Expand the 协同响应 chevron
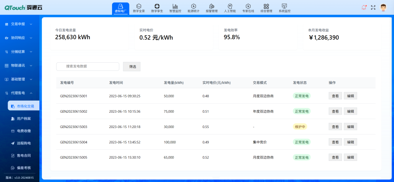Viewport: 394px width, 182px height. click(x=31, y=38)
